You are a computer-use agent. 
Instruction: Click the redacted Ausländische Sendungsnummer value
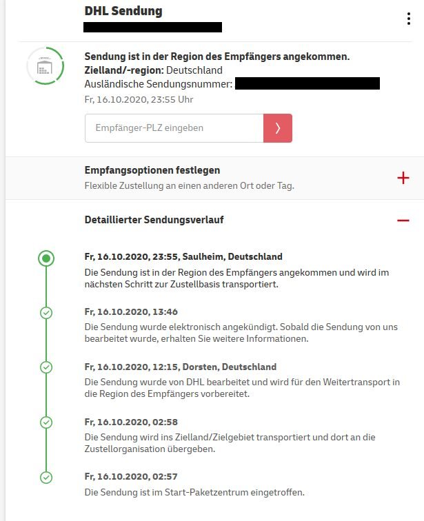pyautogui.click(x=307, y=83)
